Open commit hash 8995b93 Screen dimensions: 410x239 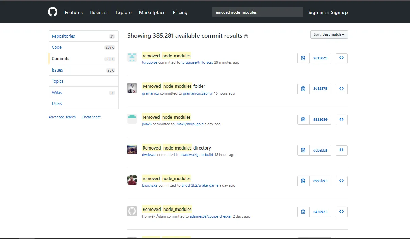tap(320, 181)
